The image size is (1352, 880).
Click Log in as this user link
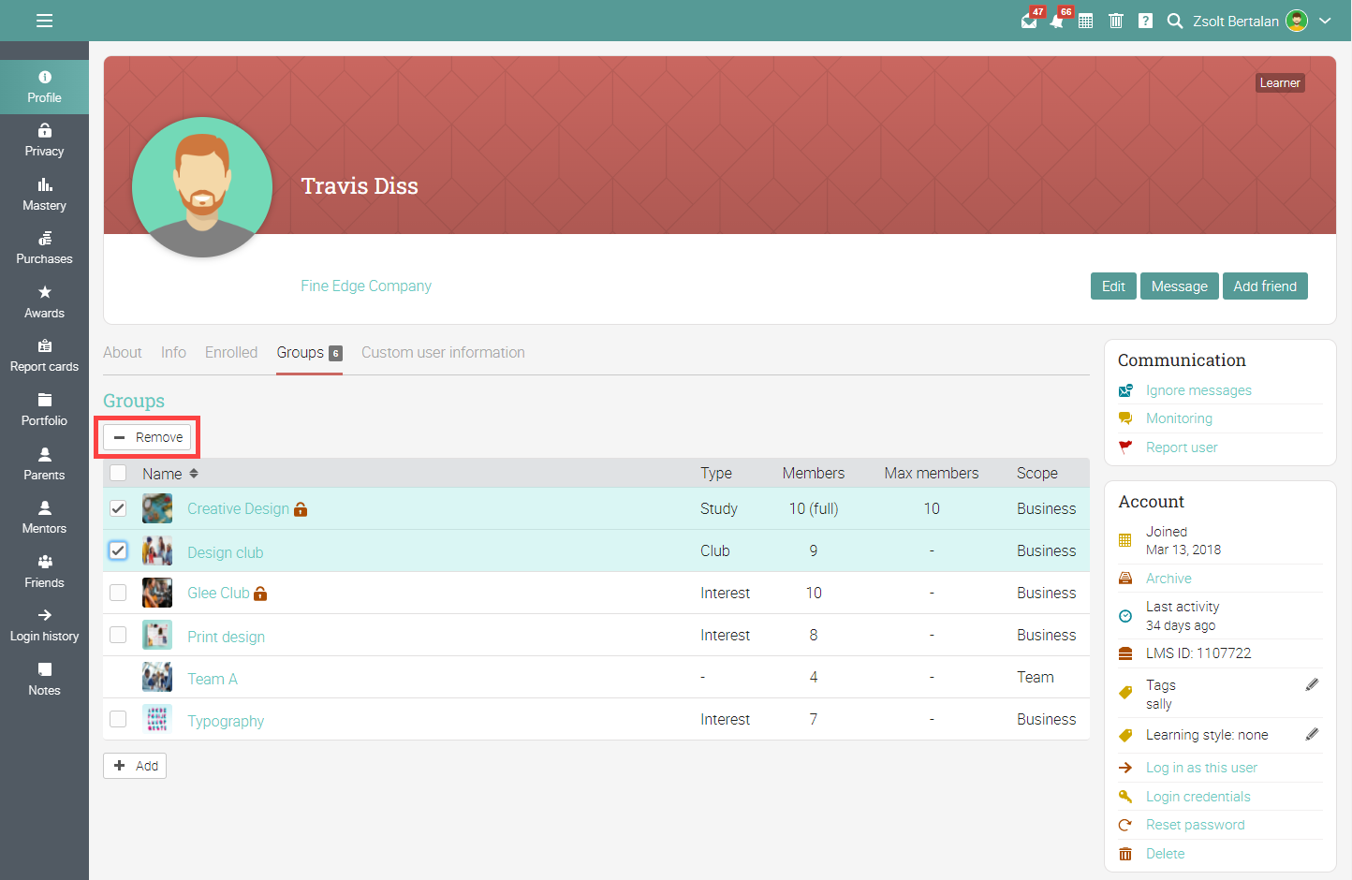click(1201, 768)
